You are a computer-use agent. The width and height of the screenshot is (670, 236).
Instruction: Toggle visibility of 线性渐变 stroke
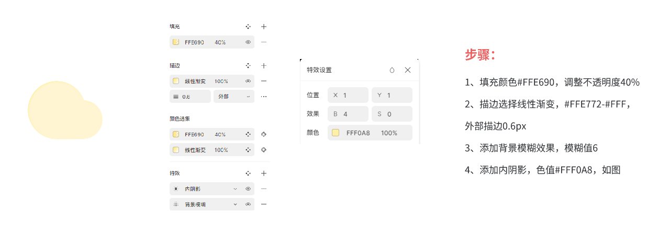248,81
